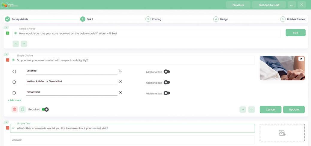
Task: Go to the Q & A step
Action: point(87,19)
